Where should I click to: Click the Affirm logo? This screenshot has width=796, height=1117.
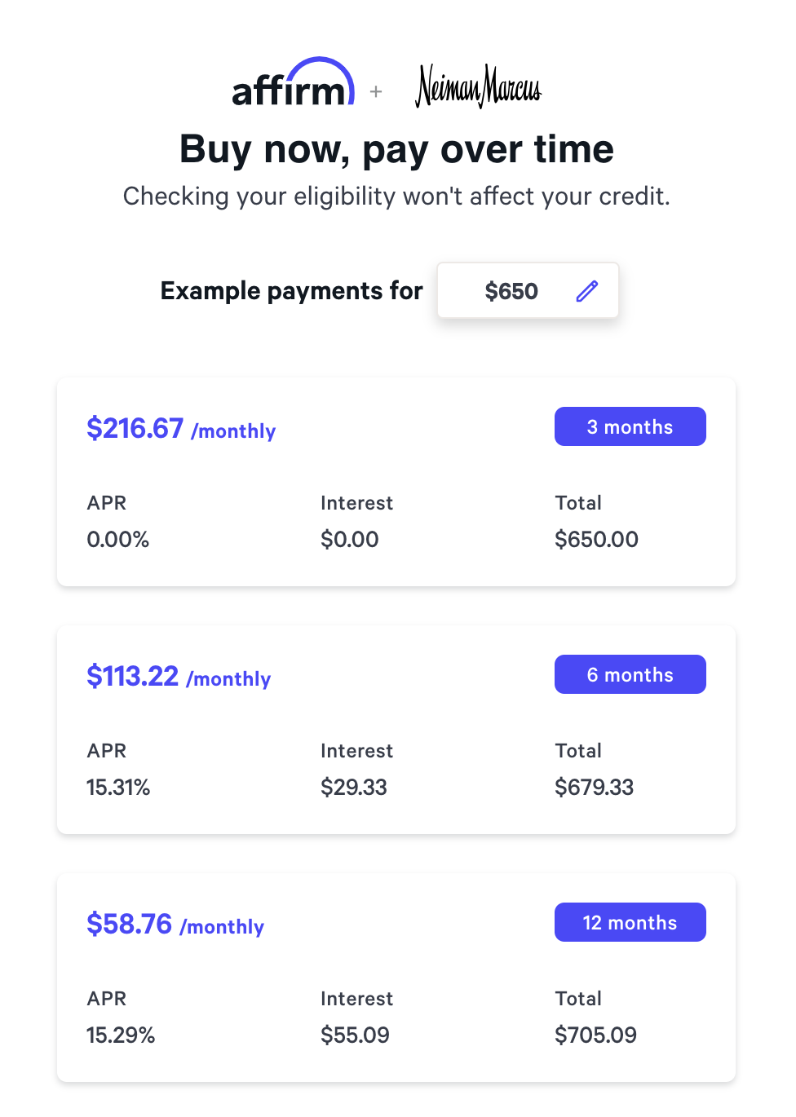coord(294,84)
